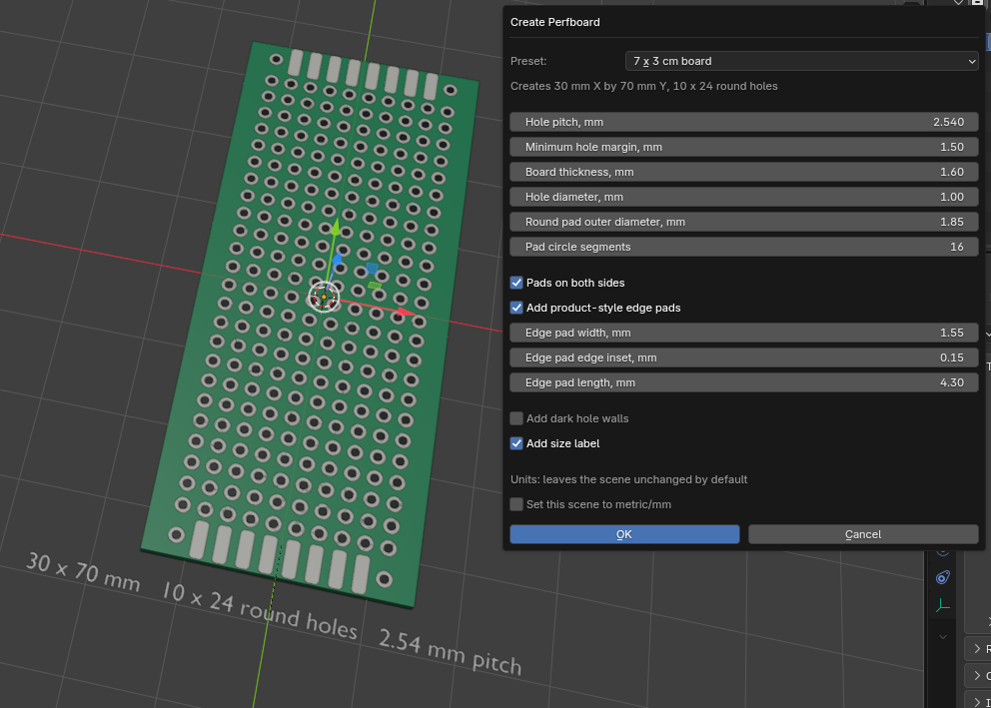991x708 pixels.
Task: Expand the collapsed panel starting with C
Action: click(978, 676)
